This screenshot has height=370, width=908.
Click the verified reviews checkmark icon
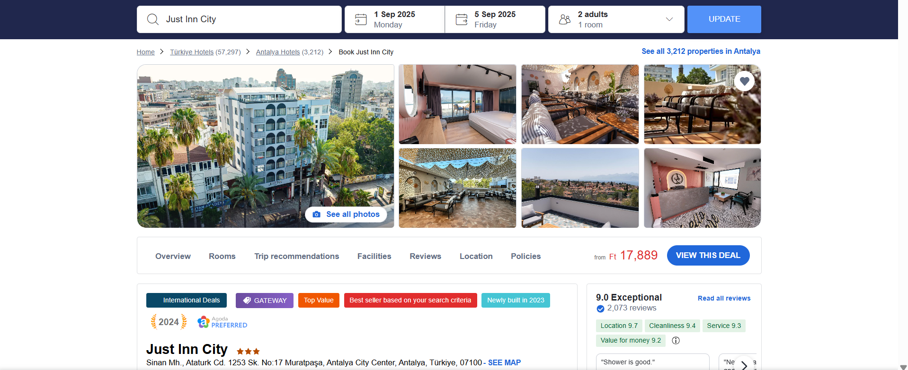(x=600, y=309)
